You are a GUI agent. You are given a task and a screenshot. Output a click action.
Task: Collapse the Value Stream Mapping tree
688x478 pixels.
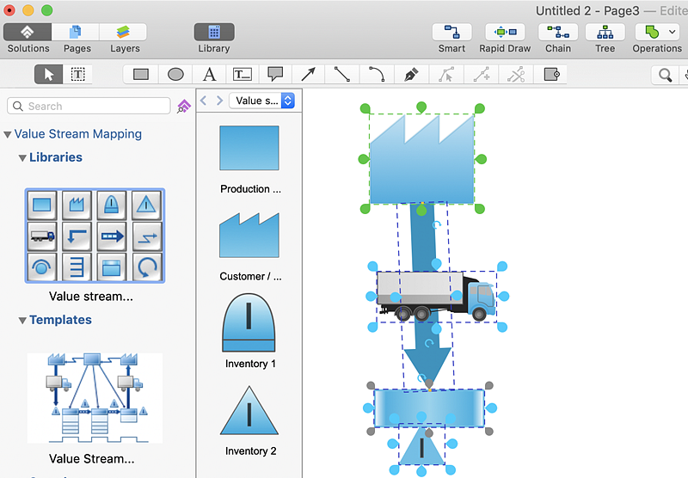tap(8, 135)
